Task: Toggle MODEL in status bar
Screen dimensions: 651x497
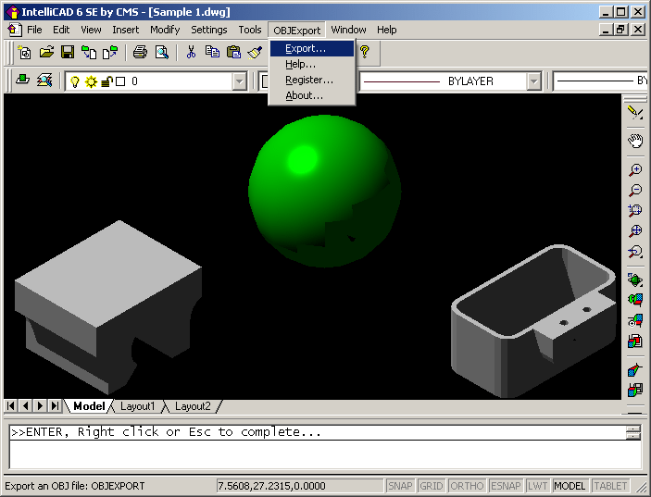Action: 570,485
